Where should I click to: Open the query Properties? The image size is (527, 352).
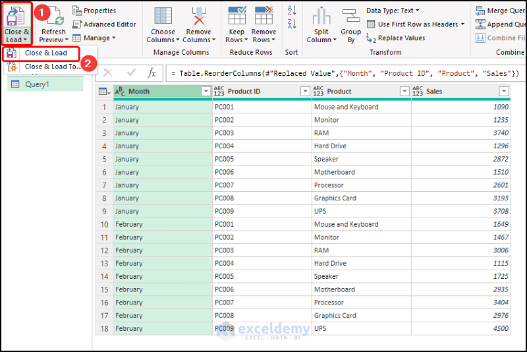point(94,11)
